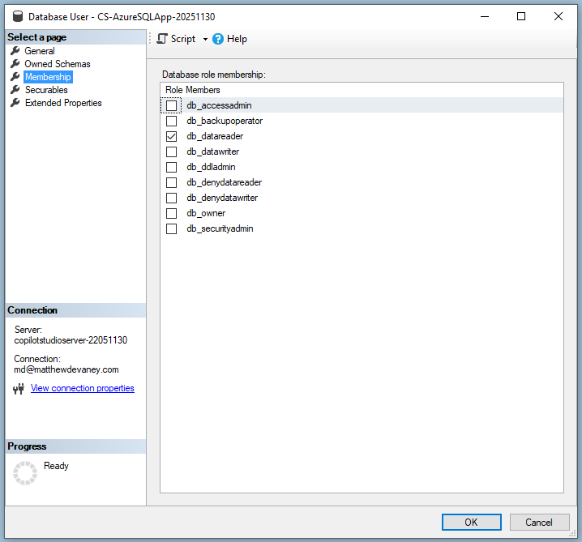Switch to the Securables page
The image size is (582, 542).
click(x=46, y=90)
